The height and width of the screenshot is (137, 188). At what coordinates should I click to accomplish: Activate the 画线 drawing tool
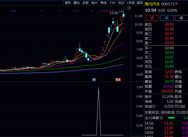[103, 3]
